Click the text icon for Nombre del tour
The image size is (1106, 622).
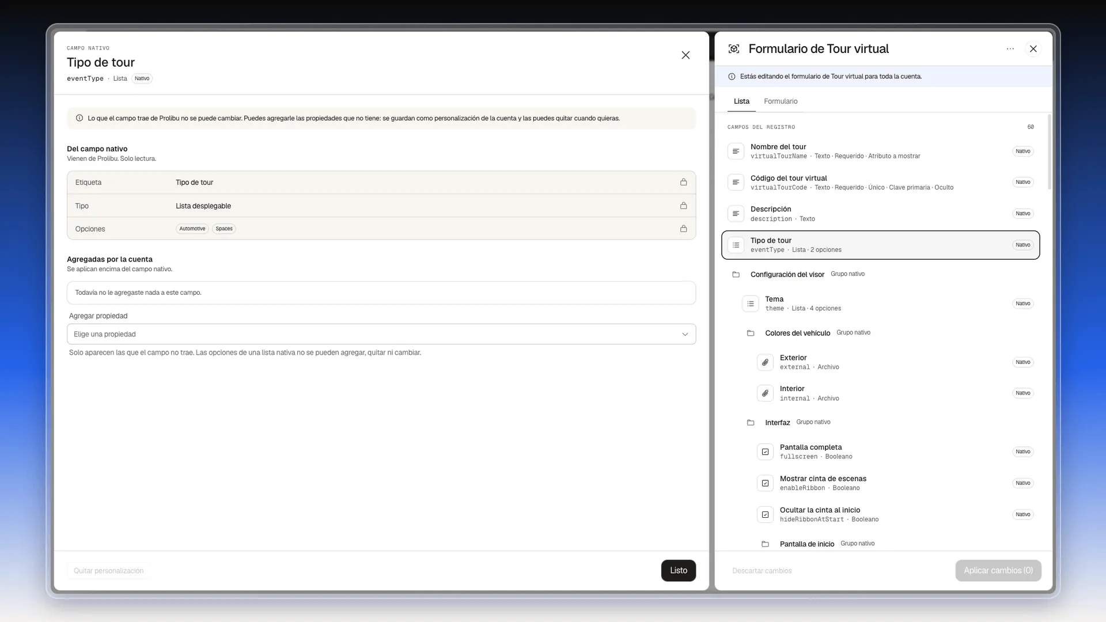pos(736,151)
